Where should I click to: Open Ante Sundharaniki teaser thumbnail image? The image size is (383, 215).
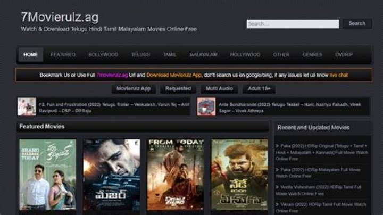pos(206,106)
